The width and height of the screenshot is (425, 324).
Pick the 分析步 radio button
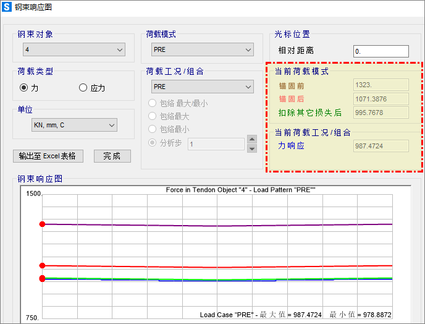(x=153, y=143)
